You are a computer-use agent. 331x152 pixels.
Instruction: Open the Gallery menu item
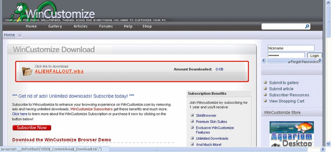click(x=55, y=27)
